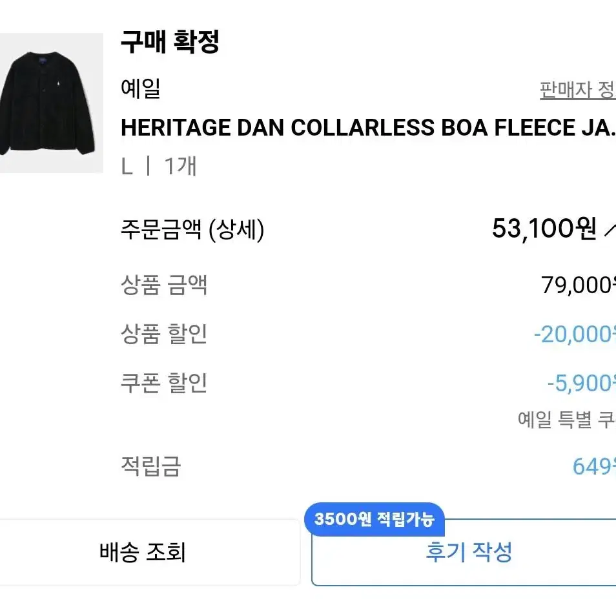The width and height of the screenshot is (616, 616).
Task: Tap the 주문금액 (상세) label
Action: tap(192, 229)
